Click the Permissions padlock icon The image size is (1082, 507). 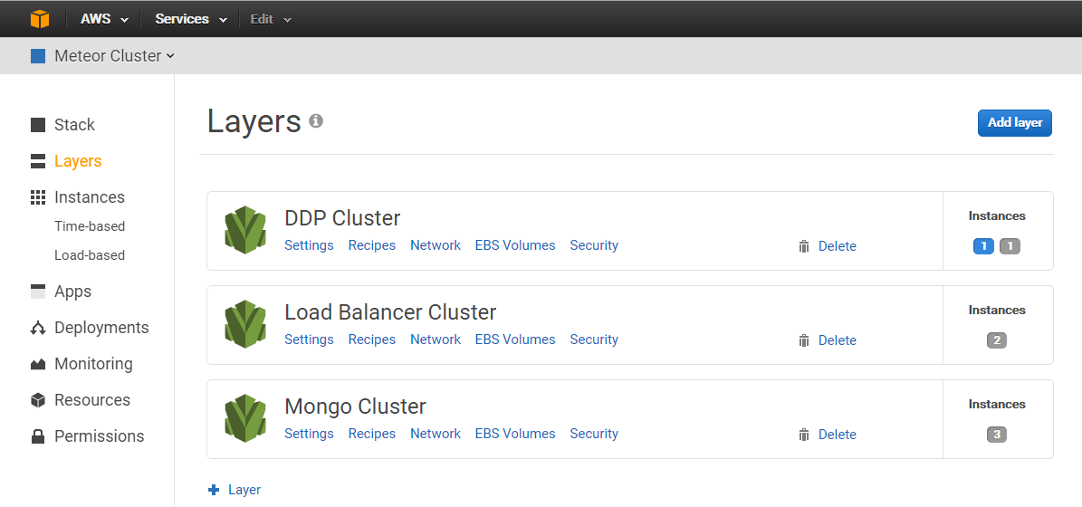click(x=38, y=436)
